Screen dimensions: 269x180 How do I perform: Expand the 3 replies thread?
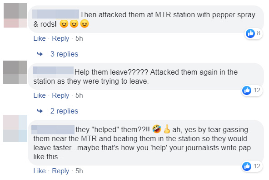[64, 54]
